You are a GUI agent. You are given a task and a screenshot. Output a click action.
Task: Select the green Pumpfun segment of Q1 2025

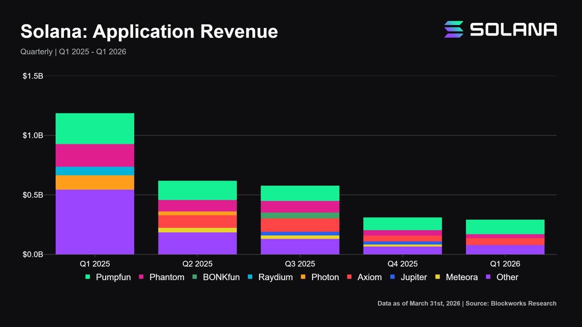click(x=95, y=129)
